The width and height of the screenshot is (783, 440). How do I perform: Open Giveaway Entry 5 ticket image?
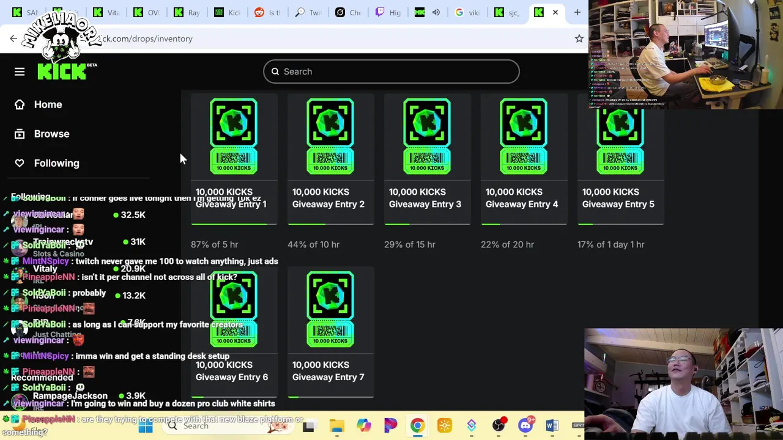click(x=620, y=136)
